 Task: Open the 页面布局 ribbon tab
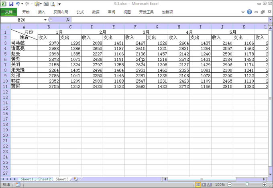coord(61,12)
